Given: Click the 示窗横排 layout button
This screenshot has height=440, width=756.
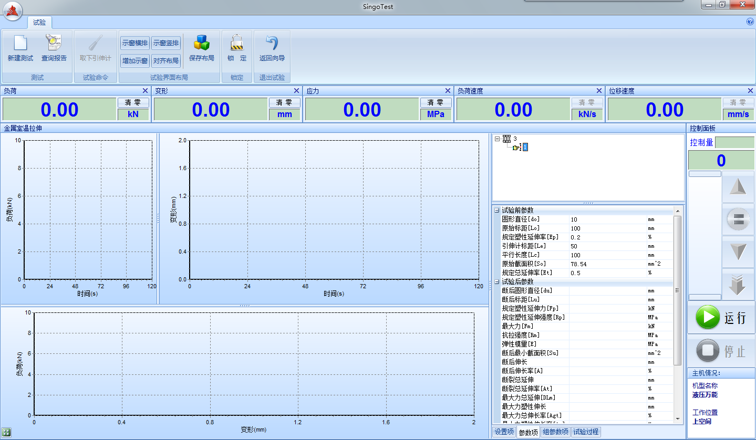Looking at the screenshot, I should (135, 43).
